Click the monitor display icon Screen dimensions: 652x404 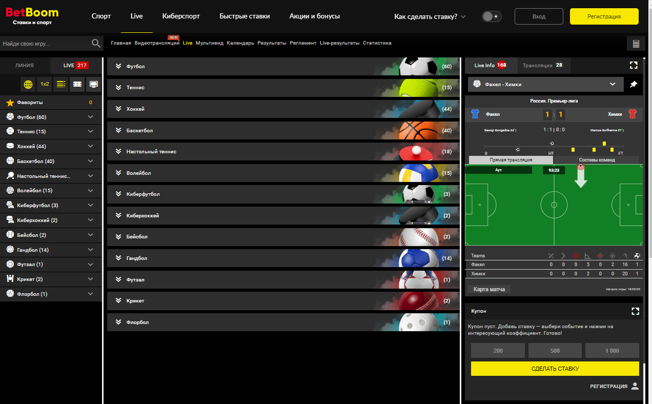[93, 84]
